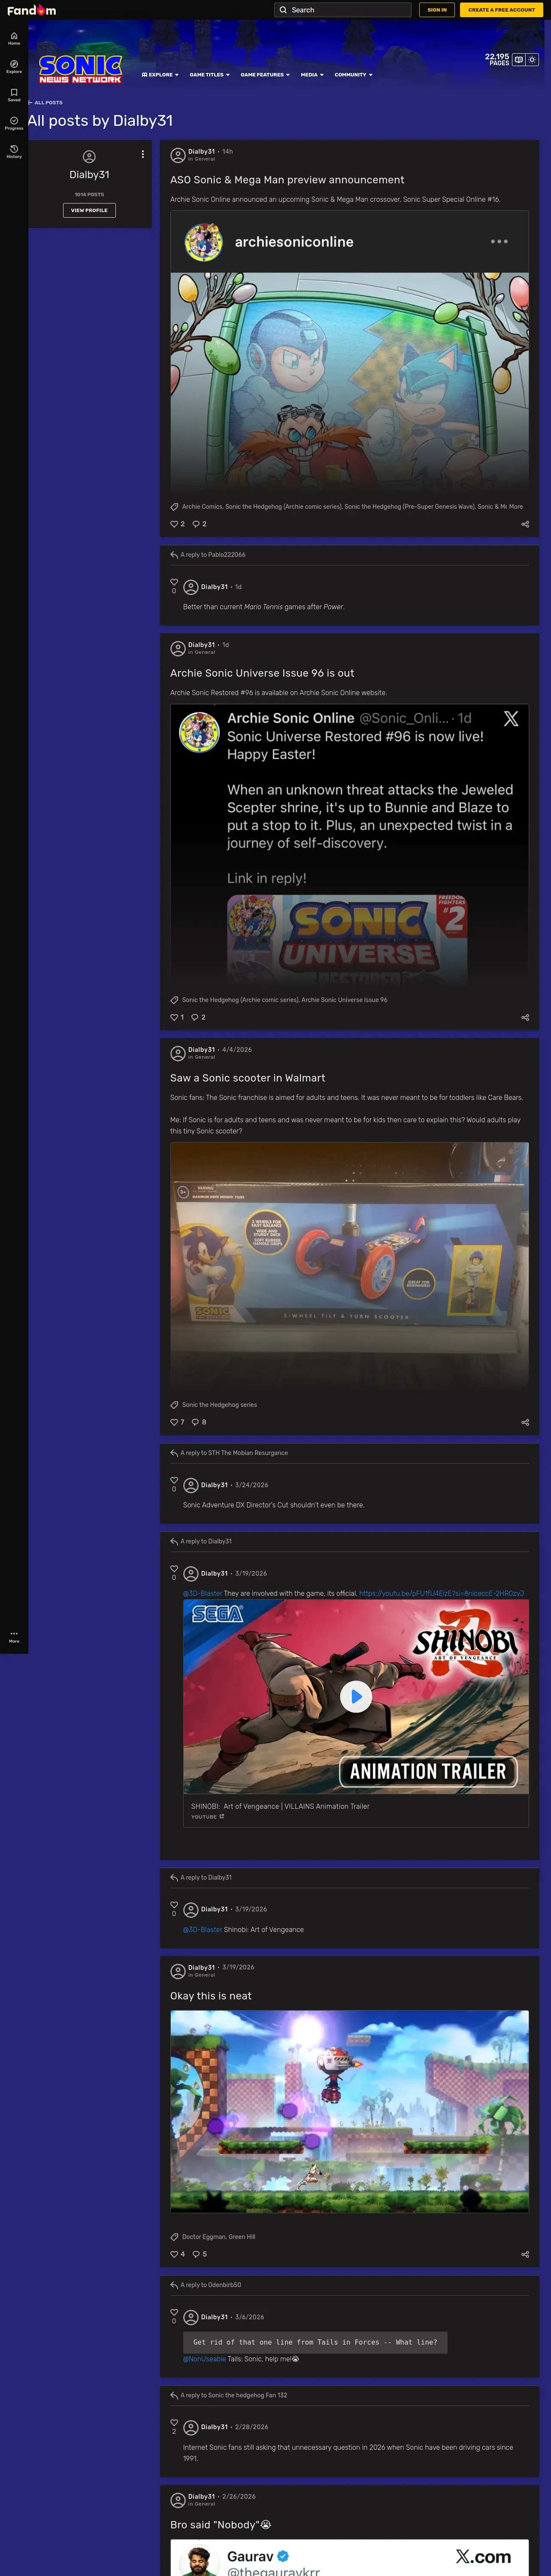
Task: Click the View Profile button
Action: coord(89,210)
